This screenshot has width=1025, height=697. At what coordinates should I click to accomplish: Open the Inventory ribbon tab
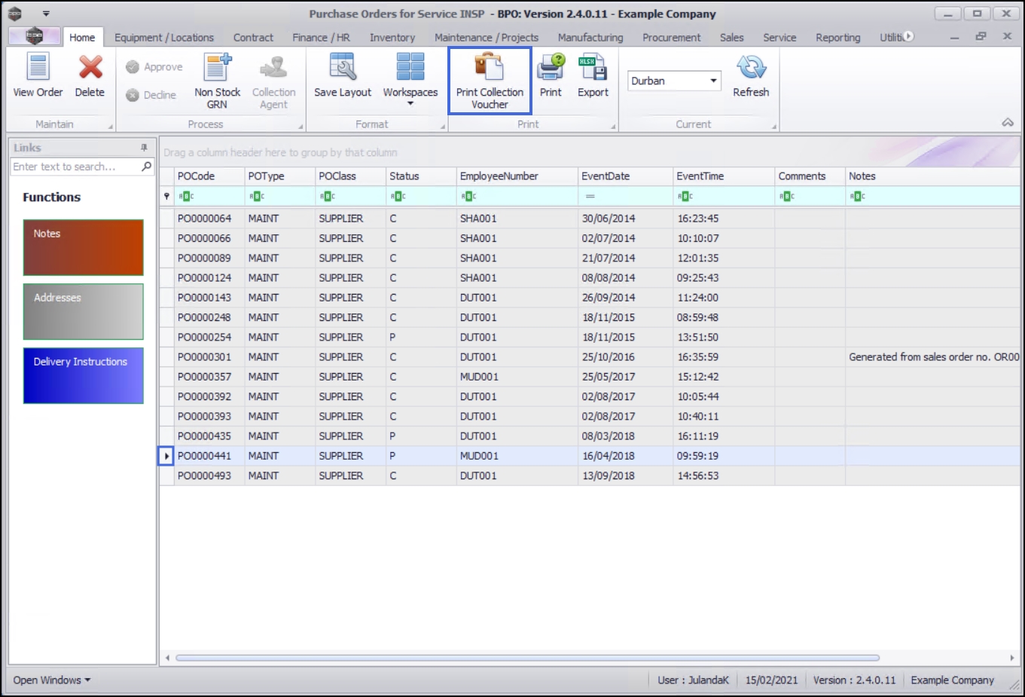[392, 38]
